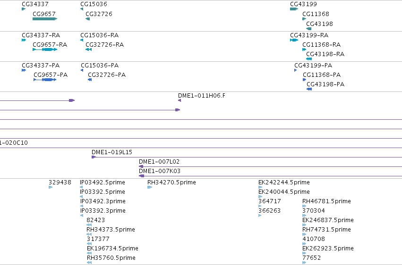Screen dimensions: 402x265
Task: Click the CG9657-PA protein glyph
Action: 45,80
